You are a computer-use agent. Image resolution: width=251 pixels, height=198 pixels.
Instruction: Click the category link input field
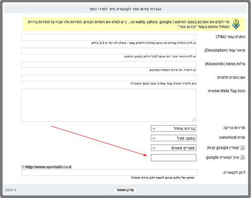(110, 172)
